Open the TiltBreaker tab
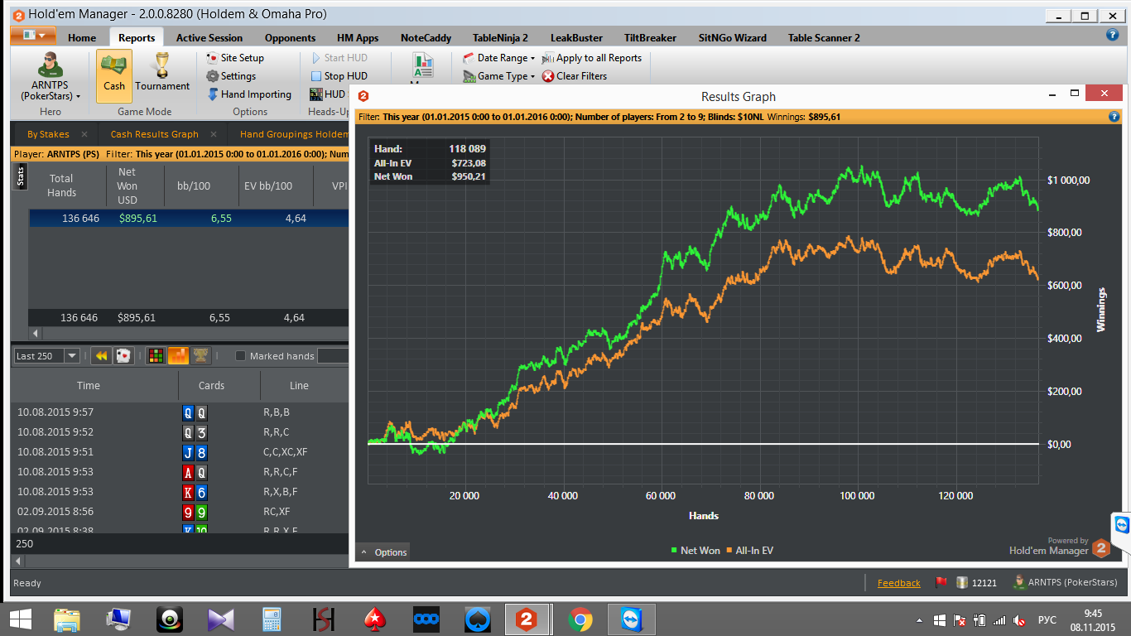 point(650,37)
